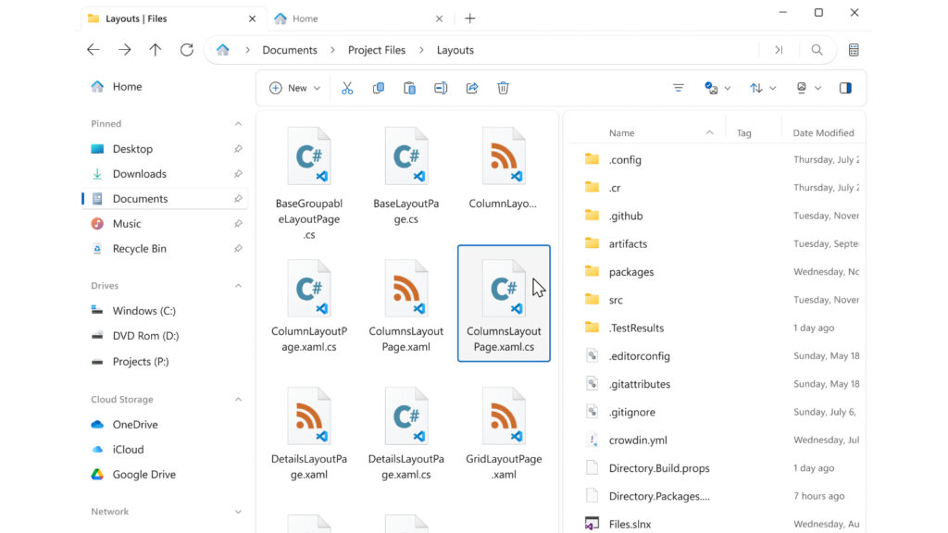Select BaseGroupableLayoutPage.cs file
Screen dimensions: 948x533
point(309,184)
